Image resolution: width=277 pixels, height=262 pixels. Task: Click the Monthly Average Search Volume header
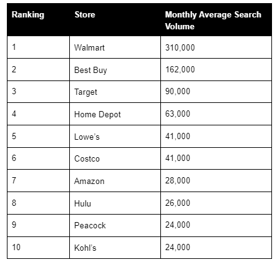(x=216, y=20)
